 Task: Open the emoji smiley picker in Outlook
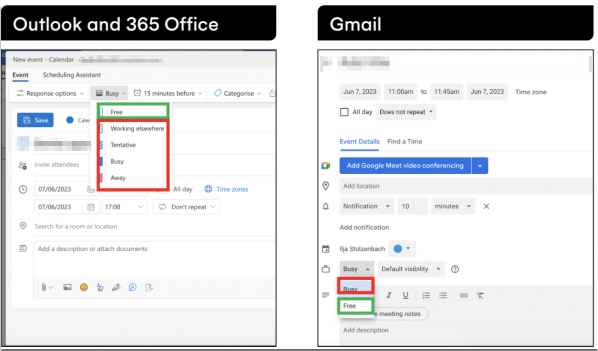84,287
